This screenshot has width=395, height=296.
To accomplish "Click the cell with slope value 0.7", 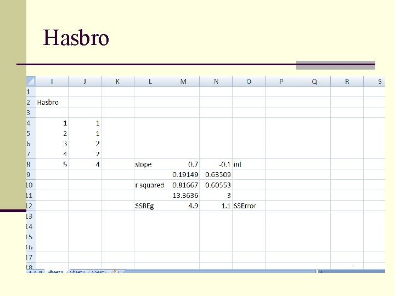I will [183, 164].
